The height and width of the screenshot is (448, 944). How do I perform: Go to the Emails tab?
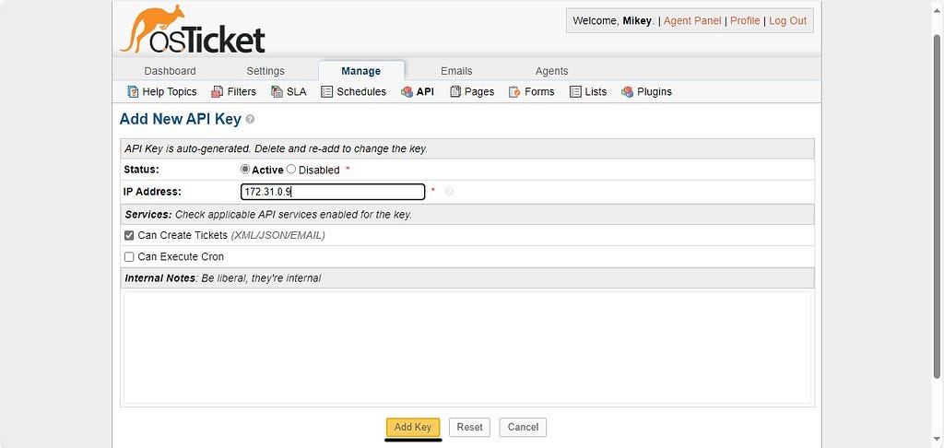(x=456, y=71)
